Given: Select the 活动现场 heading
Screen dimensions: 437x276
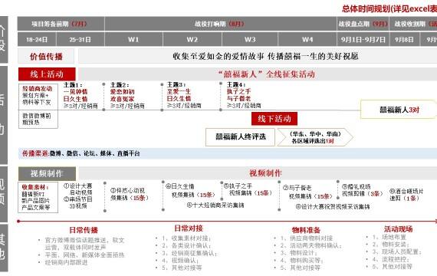Looking at the screenshot, I should [398, 229].
